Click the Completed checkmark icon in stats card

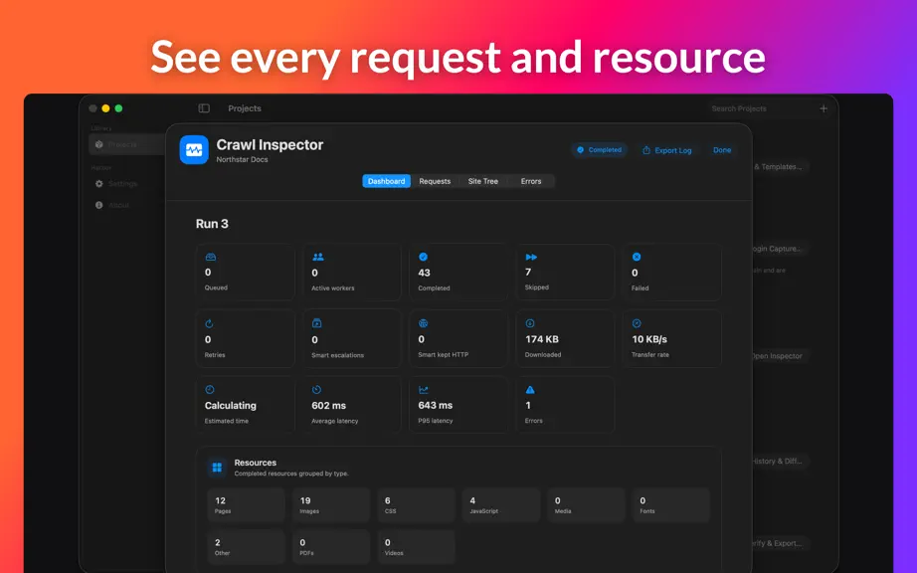point(424,257)
